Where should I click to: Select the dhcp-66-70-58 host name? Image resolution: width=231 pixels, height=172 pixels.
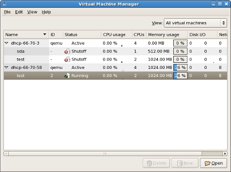26,68
